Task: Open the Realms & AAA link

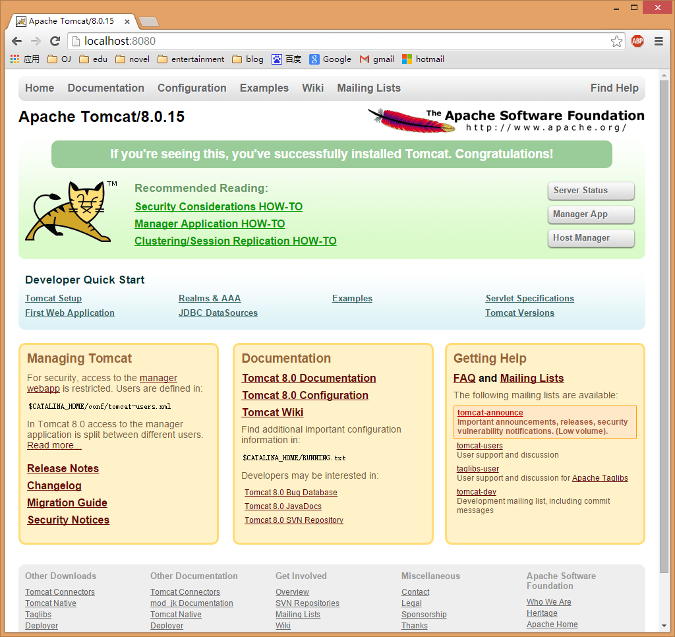Action: (210, 299)
